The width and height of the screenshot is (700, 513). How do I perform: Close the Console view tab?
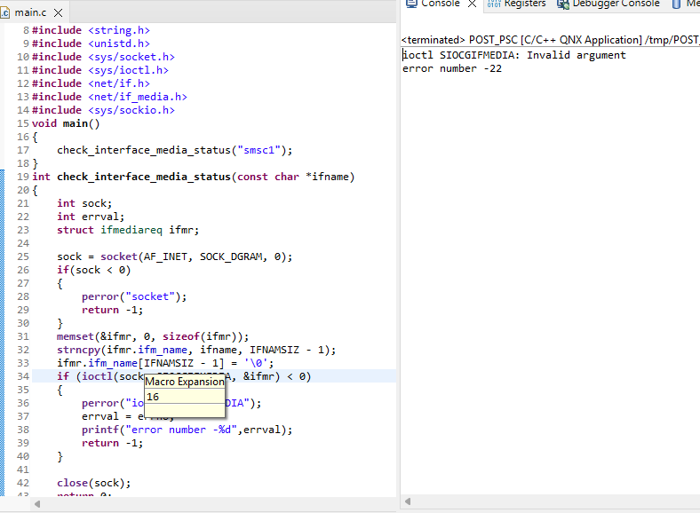click(x=472, y=4)
